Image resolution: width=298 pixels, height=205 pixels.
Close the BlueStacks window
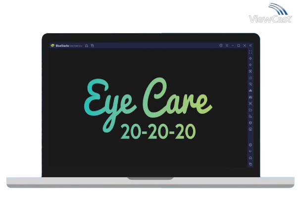coord(245,46)
